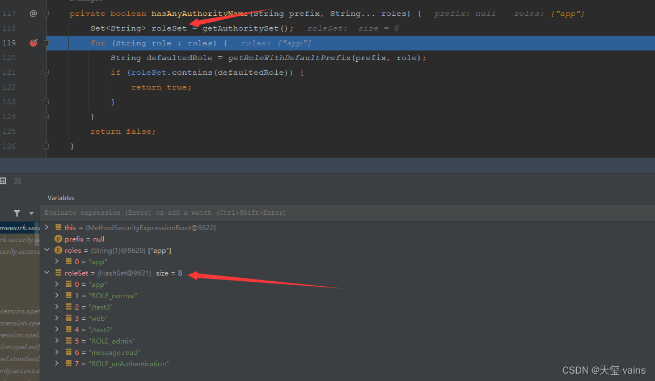Click the red breakpoint on line 119
The height and width of the screenshot is (381, 655).
click(x=33, y=43)
